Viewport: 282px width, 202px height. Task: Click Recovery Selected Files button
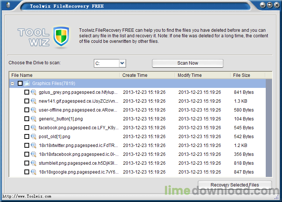pos(235,185)
